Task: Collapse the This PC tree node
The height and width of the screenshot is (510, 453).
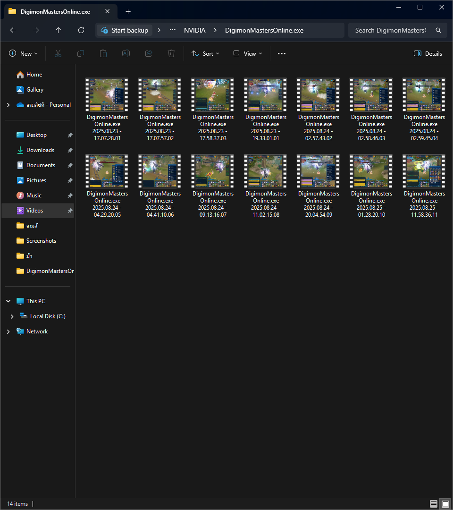Action: [x=8, y=301]
